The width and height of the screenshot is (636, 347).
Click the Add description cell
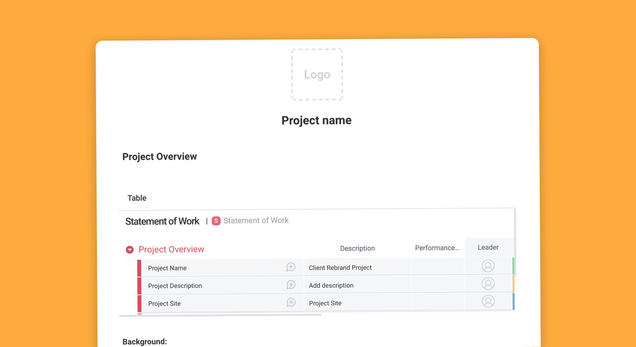coord(331,286)
